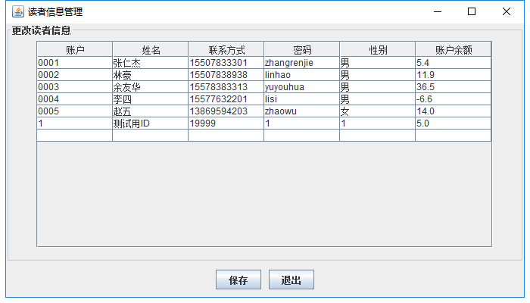
Task: Click the 保存 button
Action: coord(238,280)
